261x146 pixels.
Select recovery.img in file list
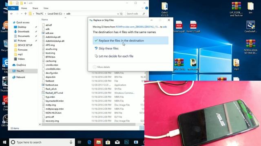[x=52, y=121]
